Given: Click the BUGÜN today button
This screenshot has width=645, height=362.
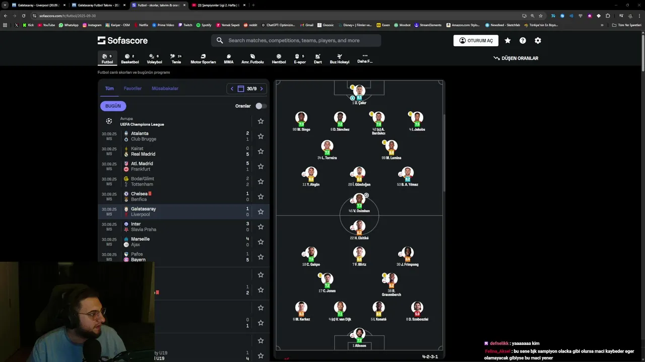Looking at the screenshot, I should [x=113, y=106].
